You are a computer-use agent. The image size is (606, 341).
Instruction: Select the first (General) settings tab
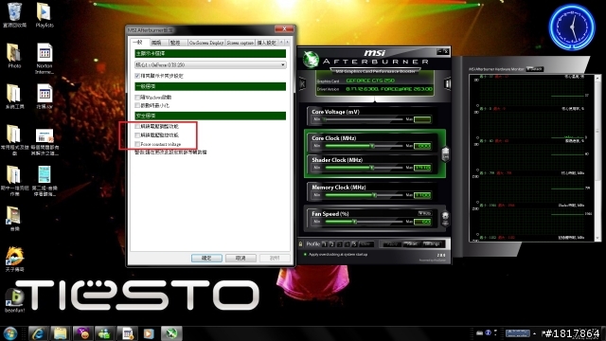coord(139,42)
